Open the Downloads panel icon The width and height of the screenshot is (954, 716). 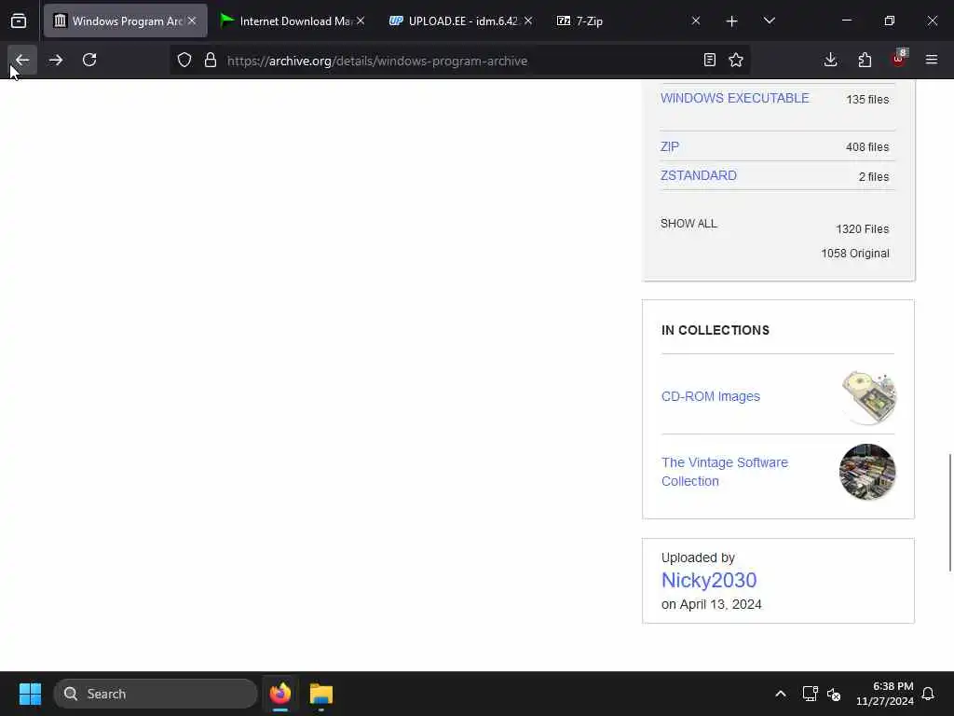(830, 60)
